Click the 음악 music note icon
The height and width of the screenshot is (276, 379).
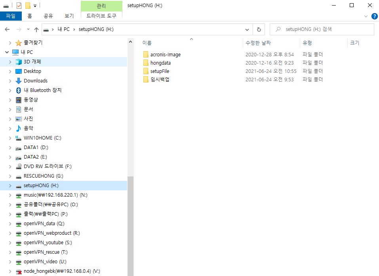click(x=19, y=128)
